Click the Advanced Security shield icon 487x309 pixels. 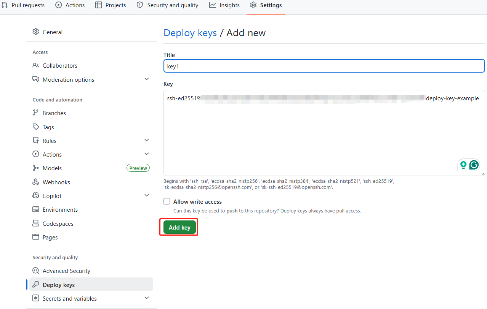[x=36, y=271]
